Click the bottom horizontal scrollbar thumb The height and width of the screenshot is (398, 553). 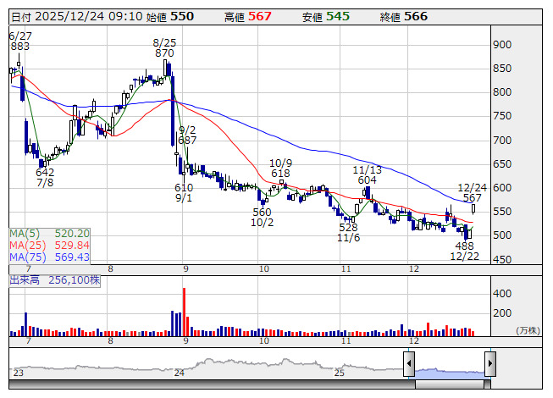(449, 384)
